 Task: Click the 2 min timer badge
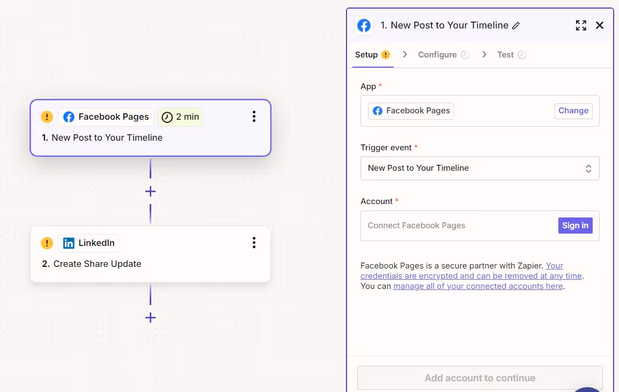pyautogui.click(x=180, y=117)
